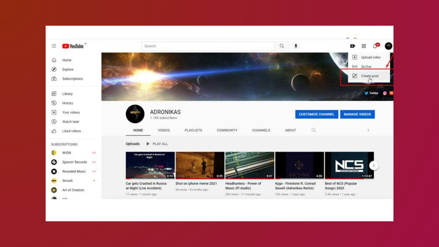Open 'Shot on iphone meme 2021' title
The image size is (439, 247).
pyautogui.click(x=196, y=184)
